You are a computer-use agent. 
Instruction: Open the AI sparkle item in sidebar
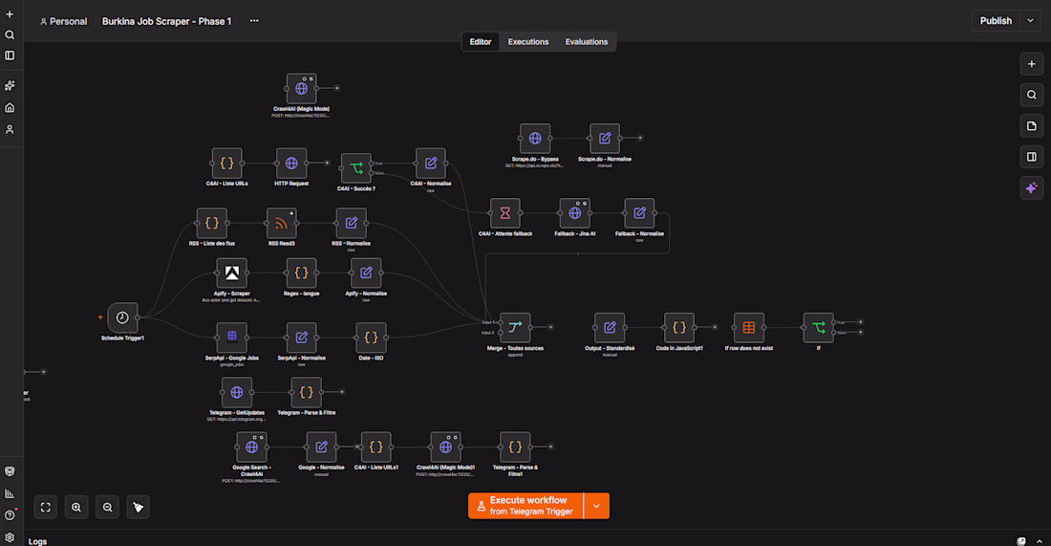coord(10,85)
